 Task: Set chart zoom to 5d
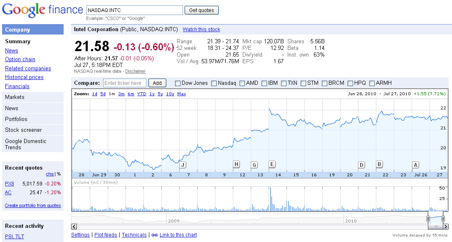point(103,94)
